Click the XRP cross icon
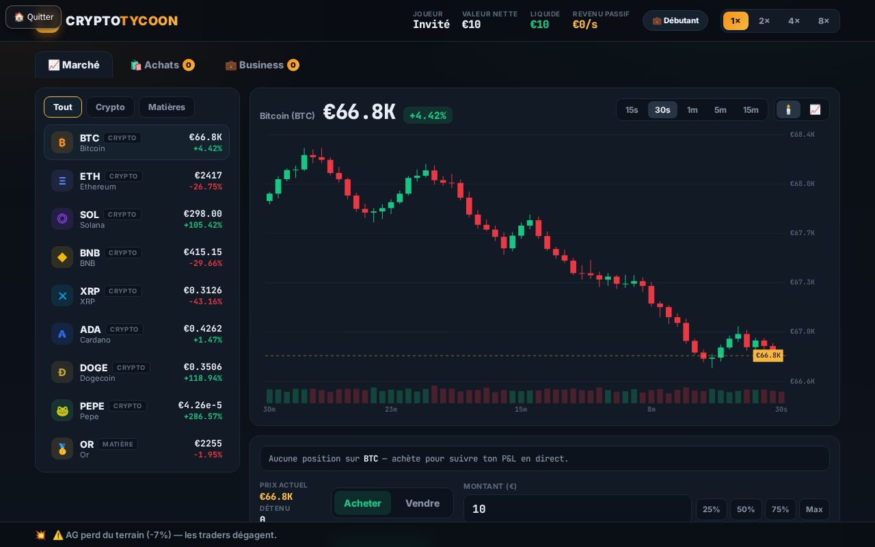Screen dimensions: 875x547 point(62,295)
